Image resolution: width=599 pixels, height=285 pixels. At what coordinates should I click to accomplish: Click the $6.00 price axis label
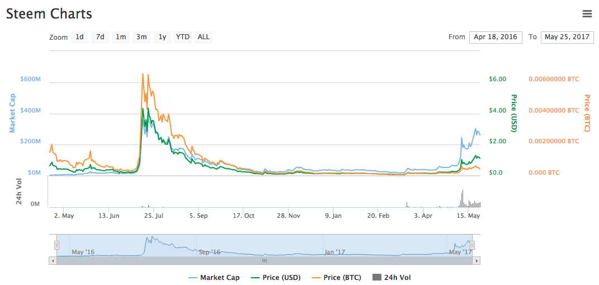(x=497, y=79)
